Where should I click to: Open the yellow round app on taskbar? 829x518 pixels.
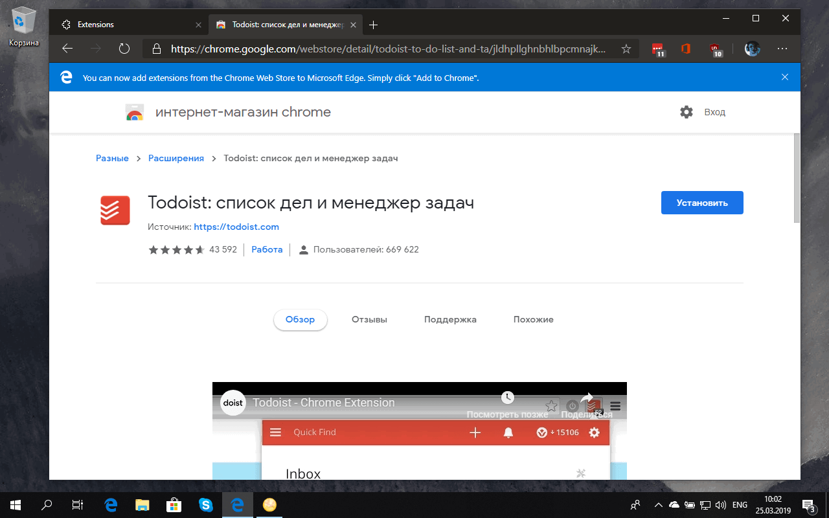[x=269, y=505]
